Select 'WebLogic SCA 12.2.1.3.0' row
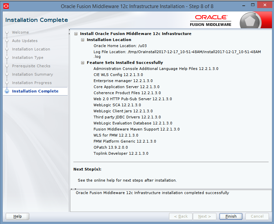 coord(117,105)
